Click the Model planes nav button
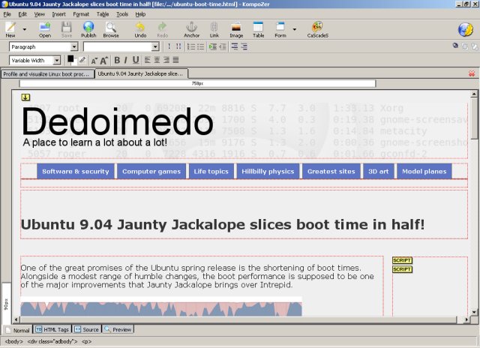The image size is (480, 348). click(x=424, y=172)
